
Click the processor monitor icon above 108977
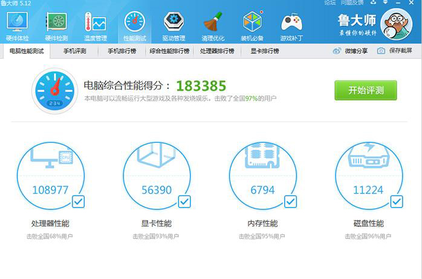(51, 159)
